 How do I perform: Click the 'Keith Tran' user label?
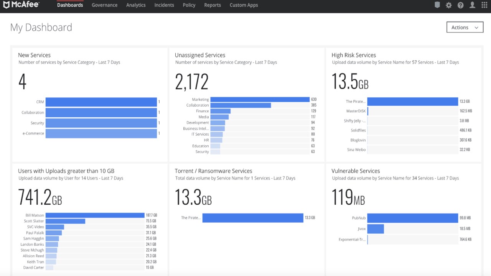coord(35,262)
